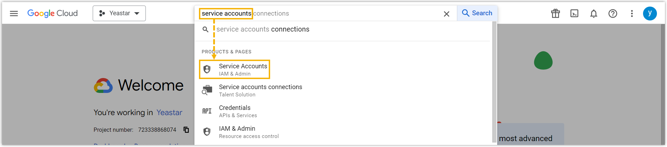
Task: Open the help question mark icon
Action: 613,14
